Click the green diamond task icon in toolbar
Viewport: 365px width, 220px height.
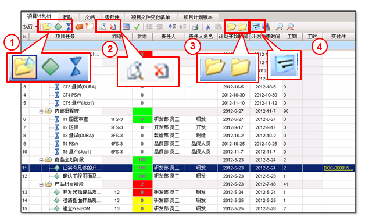(58, 27)
